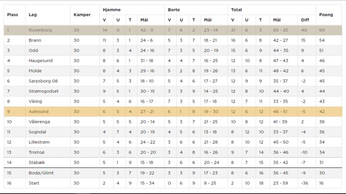Open the Lillestrøm team link
The image size is (346, 194).
point(39,142)
